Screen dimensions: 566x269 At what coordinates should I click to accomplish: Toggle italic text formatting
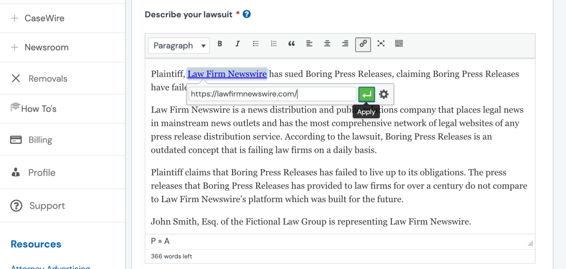(x=238, y=44)
